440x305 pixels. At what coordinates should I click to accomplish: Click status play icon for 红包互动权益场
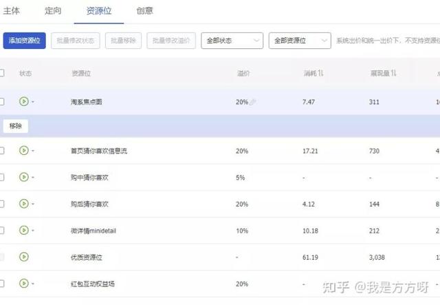click(24, 283)
